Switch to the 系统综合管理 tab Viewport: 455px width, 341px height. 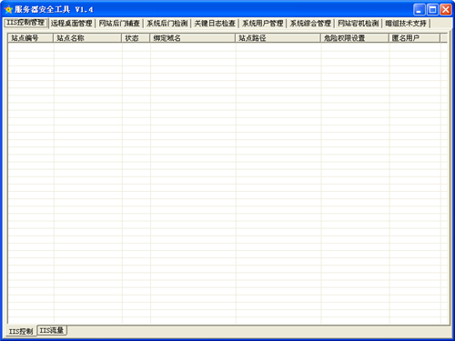click(310, 24)
